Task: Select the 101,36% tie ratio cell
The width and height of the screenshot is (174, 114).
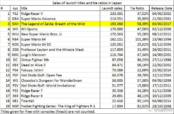Action: (137, 39)
